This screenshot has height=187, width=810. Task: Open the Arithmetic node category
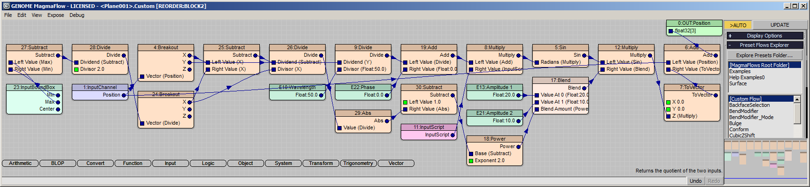[20, 163]
